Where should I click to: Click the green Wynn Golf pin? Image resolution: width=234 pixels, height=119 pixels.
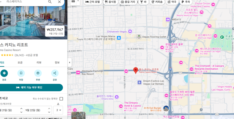222,37
